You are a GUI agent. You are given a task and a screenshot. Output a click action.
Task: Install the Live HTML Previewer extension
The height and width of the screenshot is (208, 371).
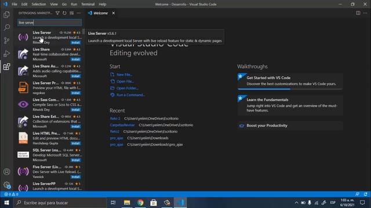click(75, 143)
